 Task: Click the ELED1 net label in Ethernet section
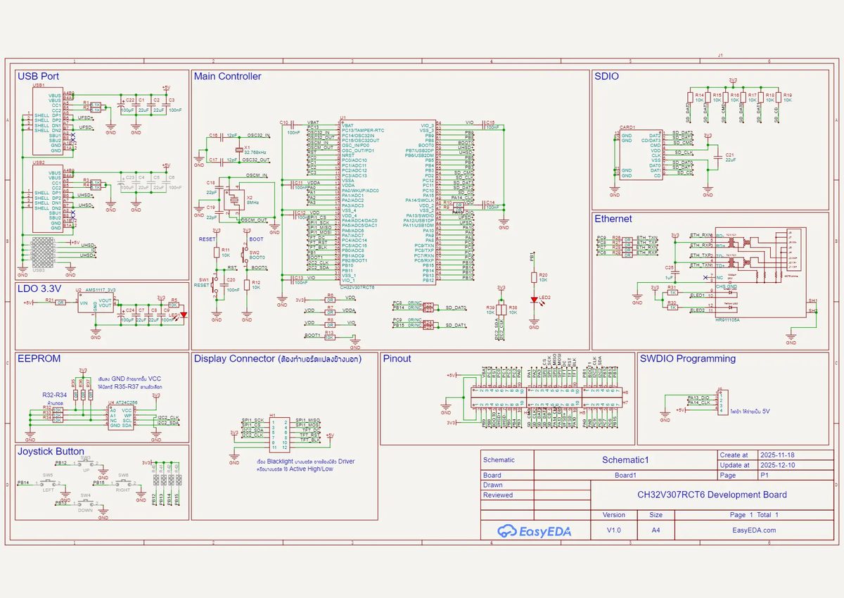click(697, 295)
